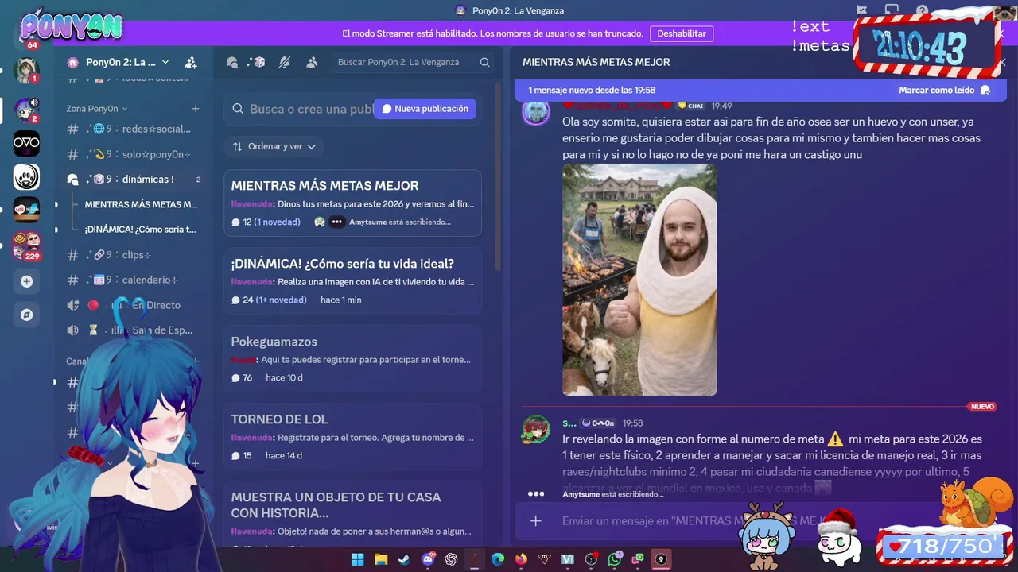Open the egg-costume man image attachment
1018x572 pixels.
point(639,280)
